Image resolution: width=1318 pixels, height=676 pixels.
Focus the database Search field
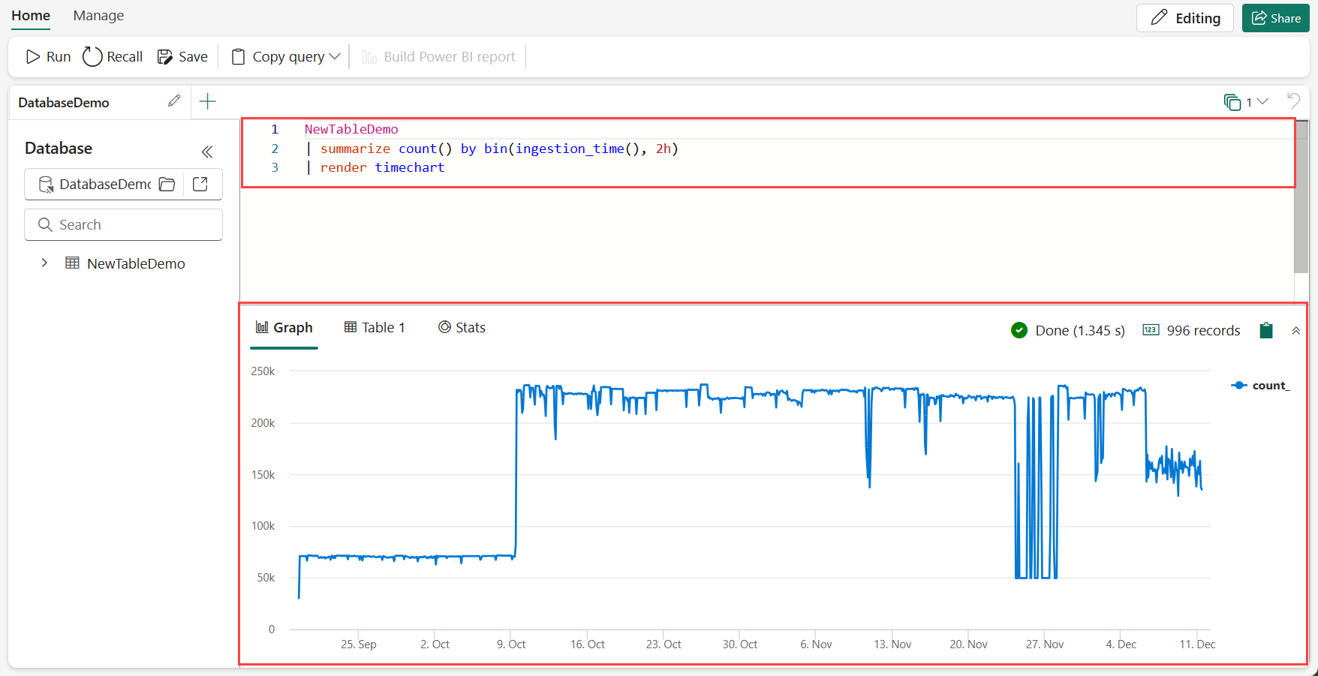click(x=123, y=225)
